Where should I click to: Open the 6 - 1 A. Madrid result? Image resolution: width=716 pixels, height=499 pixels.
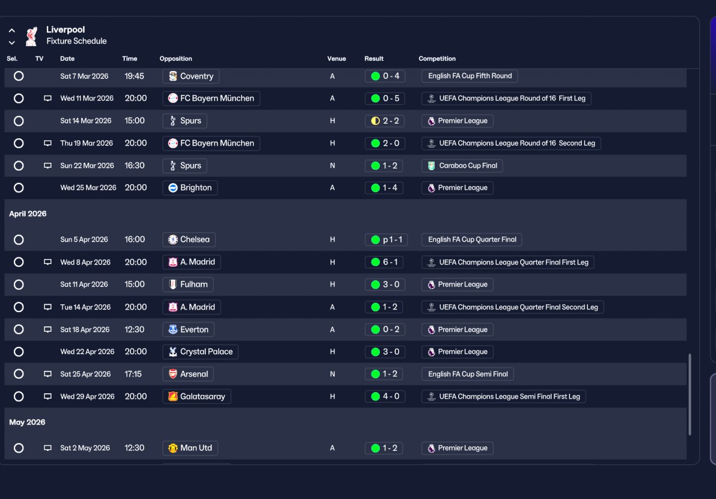coord(384,262)
